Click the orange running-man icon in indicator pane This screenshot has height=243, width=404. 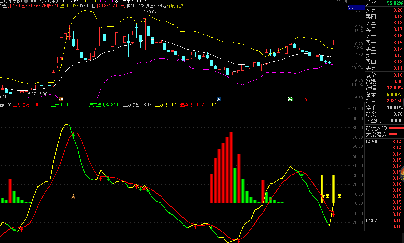point(73,196)
